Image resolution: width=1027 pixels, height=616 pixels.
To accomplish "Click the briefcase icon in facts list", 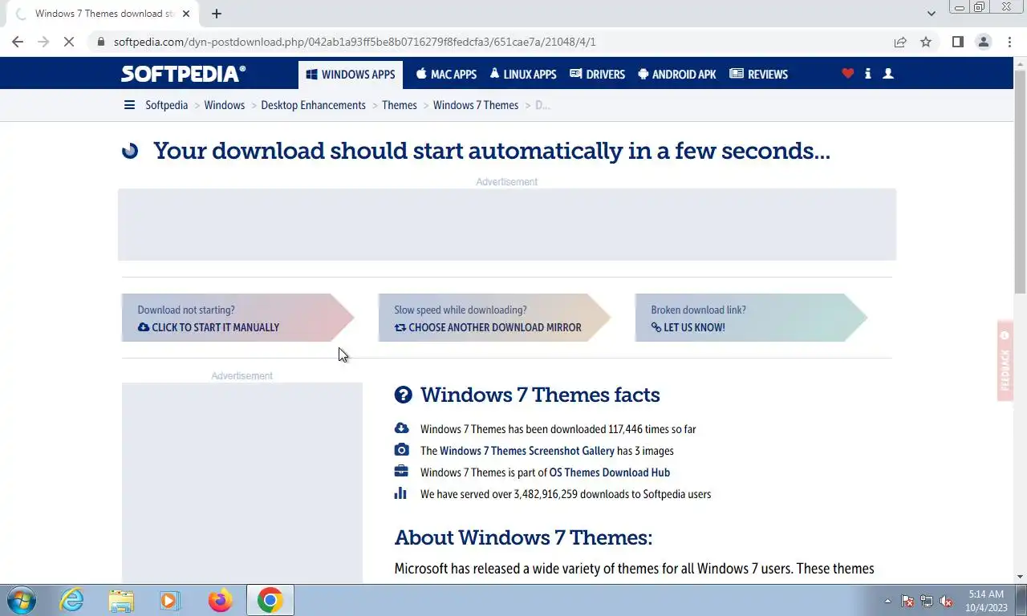I will (x=401, y=472).
